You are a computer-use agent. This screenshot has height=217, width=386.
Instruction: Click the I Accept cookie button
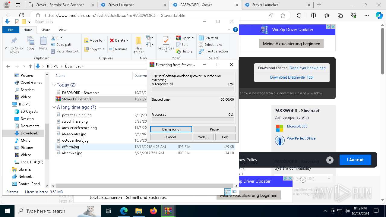(x=355, y=160)
